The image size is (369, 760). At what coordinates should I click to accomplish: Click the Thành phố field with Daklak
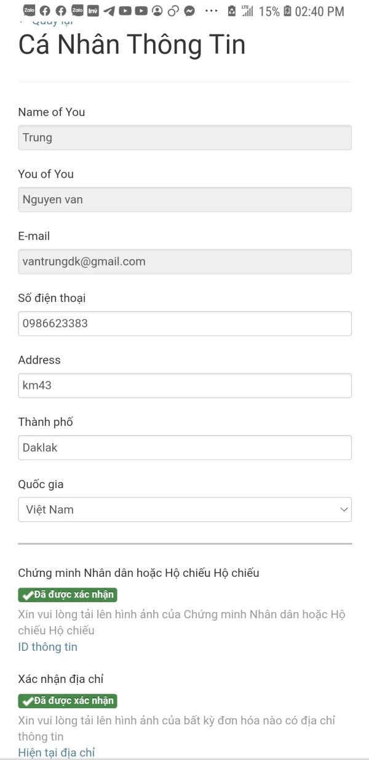(x=184, y=447)
